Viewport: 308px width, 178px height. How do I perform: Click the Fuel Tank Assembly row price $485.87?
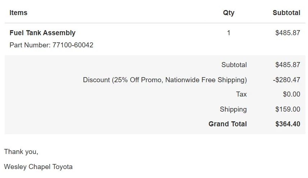tap(287, 33)
